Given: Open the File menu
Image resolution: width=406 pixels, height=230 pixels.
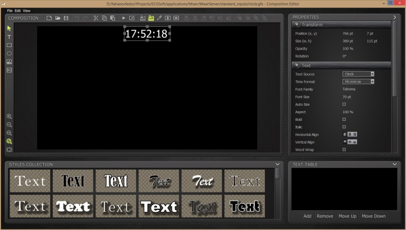Looking at the screenshot, I should click(10, 11).
